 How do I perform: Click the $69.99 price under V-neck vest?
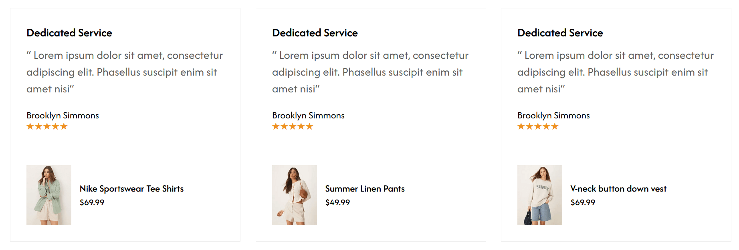pyautogui.click(x=583, y=202)
